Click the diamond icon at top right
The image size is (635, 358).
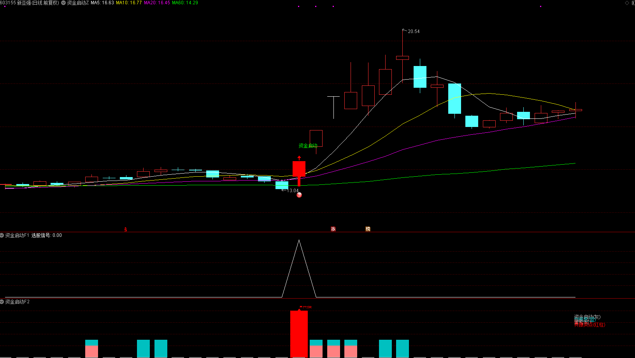tap(627, 3)
